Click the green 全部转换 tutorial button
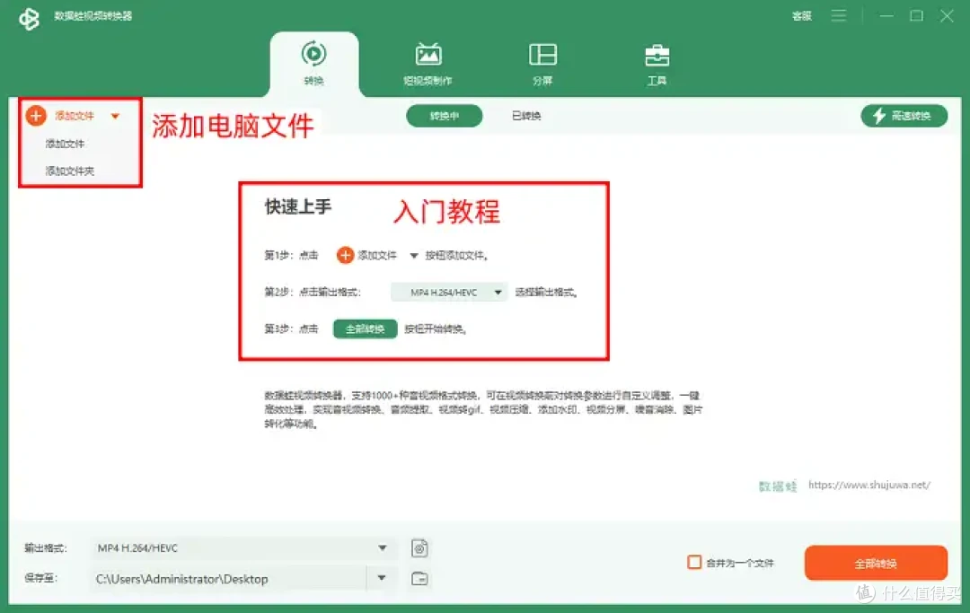 [365, 328]
